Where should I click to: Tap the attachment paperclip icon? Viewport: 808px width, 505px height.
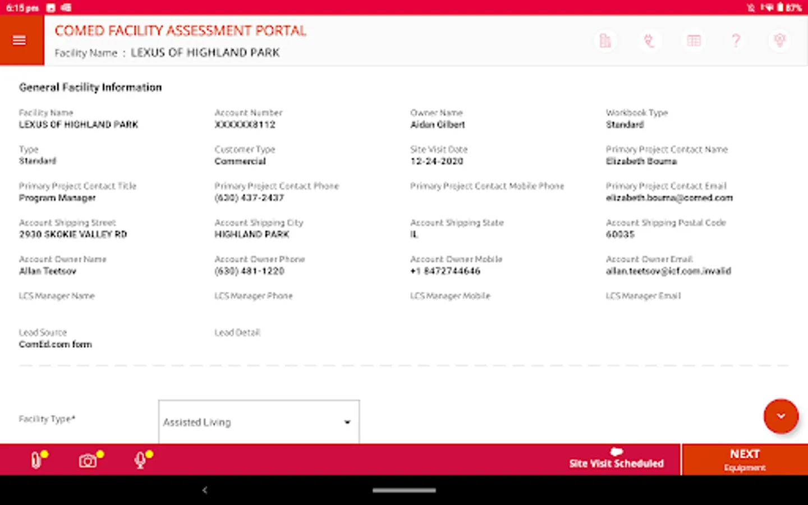point(36,460)
